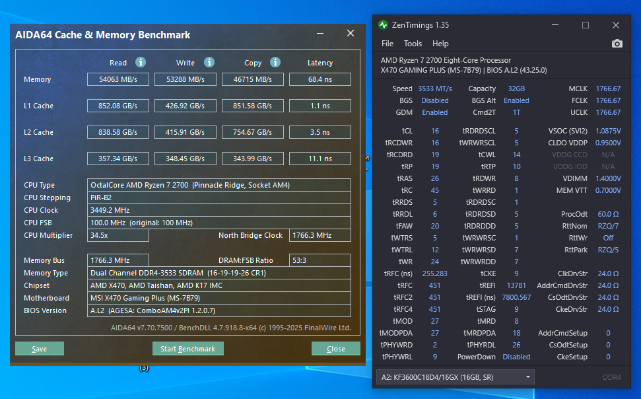
Task: Click the GDM value Enabled
Action: [435, 112]
